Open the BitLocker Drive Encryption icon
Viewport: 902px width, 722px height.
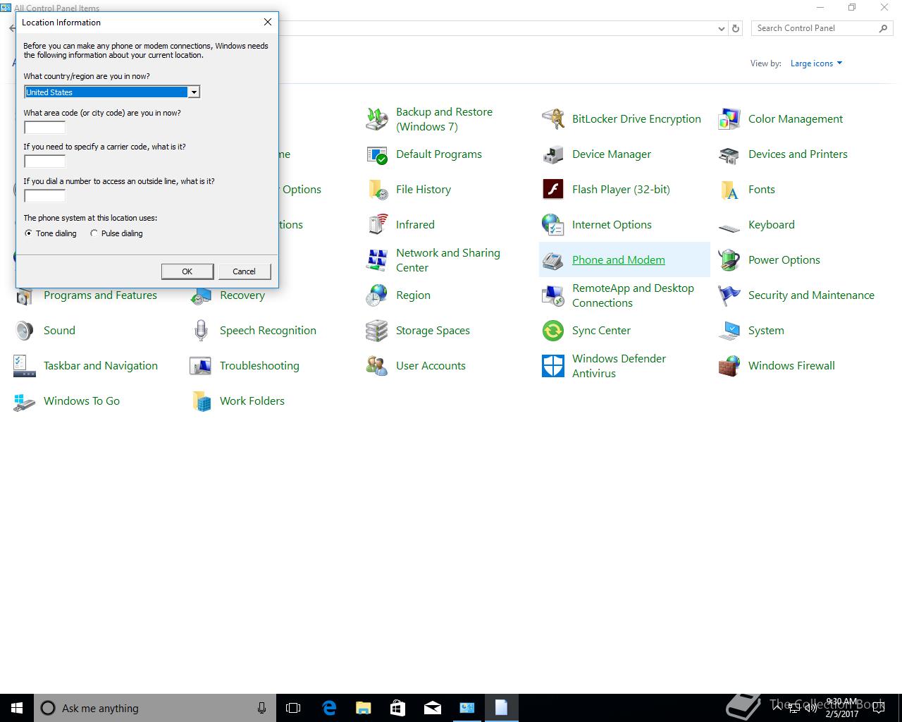[x=553, y=119]
